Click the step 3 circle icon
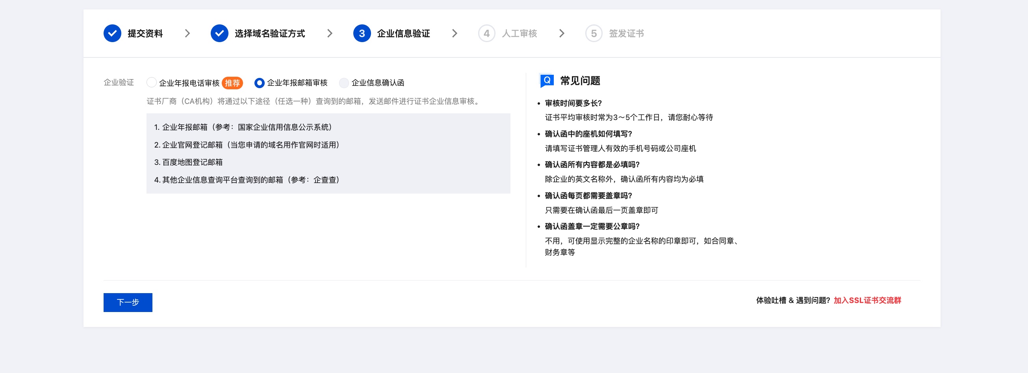Screen dimensions: 1028x373 [x=362, y=33]
